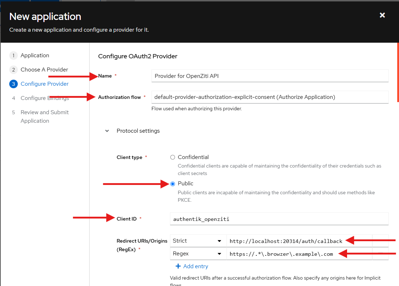
Task: Click the Add entry link text
Action: [x=196, y=266]
